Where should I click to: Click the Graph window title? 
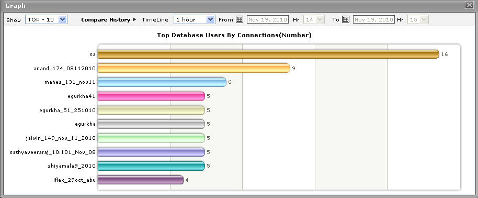tap(15, 5)
